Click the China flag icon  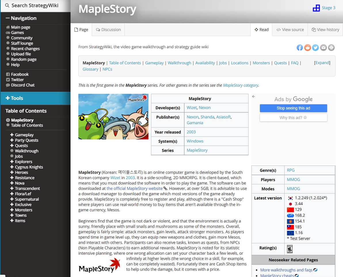click(x=290, y=210)
